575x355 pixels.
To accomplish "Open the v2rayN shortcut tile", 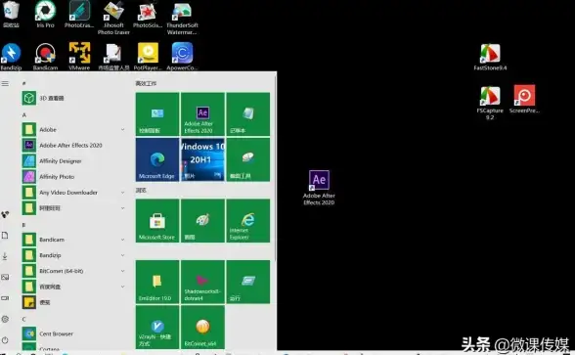I will (157, 327).
